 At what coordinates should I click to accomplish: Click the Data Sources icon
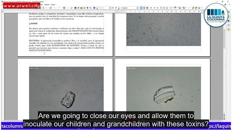[84, 8]
